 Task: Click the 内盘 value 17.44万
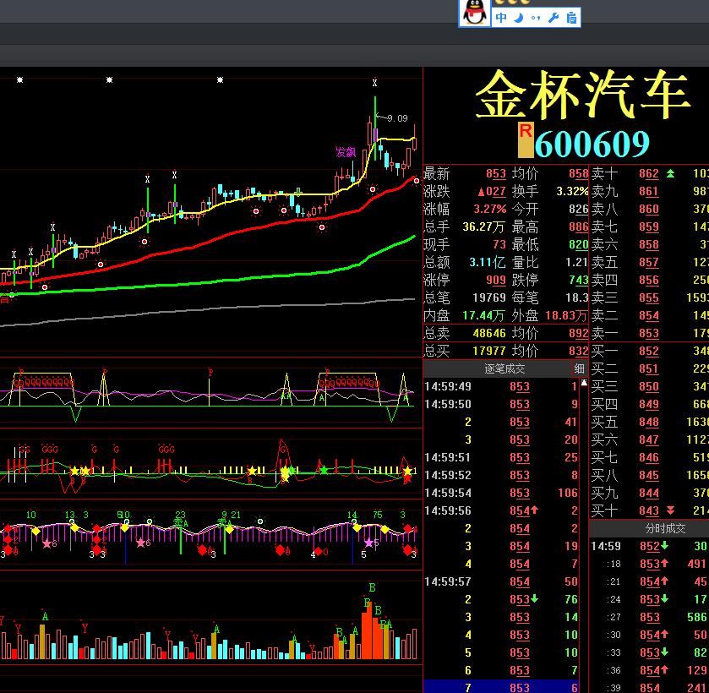click(x=483, y=316)
